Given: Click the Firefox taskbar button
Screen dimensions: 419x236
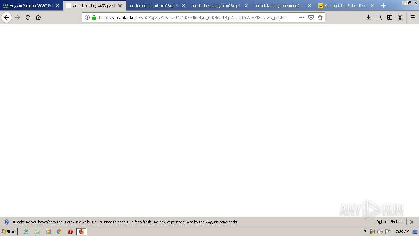Looking at the screenshot, I should click(81, 232).
